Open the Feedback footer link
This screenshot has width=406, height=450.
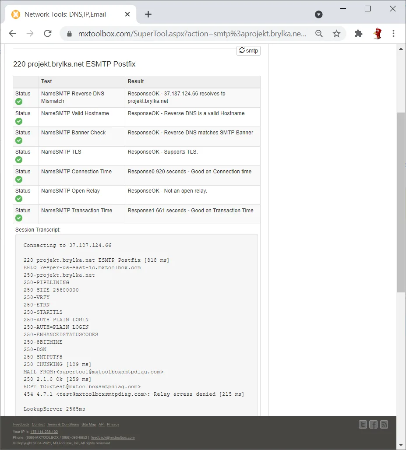point(21,424)
